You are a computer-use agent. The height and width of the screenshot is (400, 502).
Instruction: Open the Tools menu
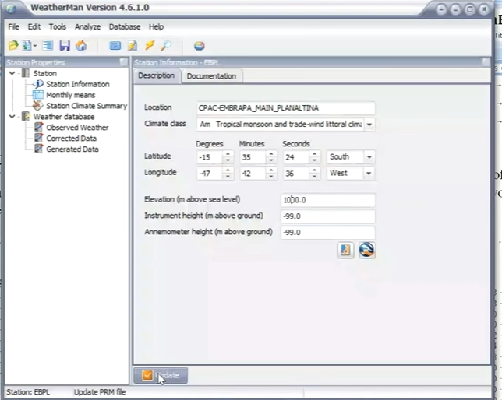click(58, 27)
